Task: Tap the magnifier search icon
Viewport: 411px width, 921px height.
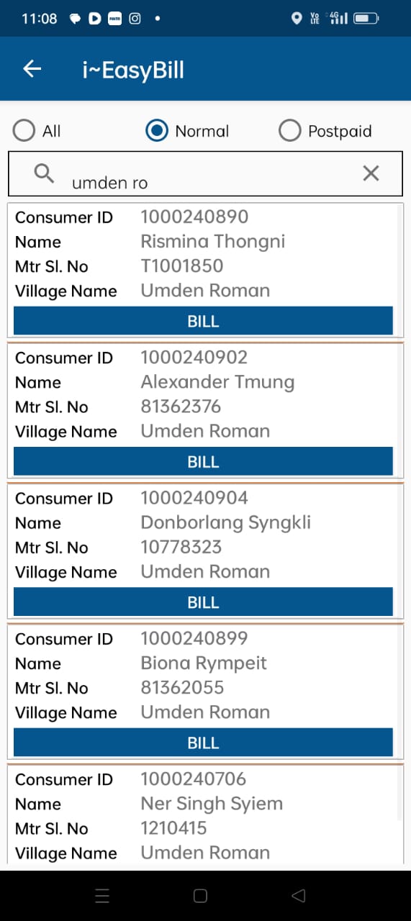Action: [x=44, y=173]
